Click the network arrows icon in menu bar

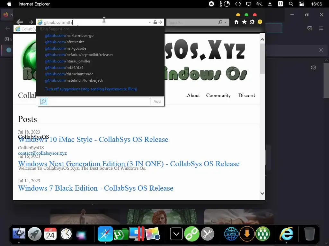(238, 4)
